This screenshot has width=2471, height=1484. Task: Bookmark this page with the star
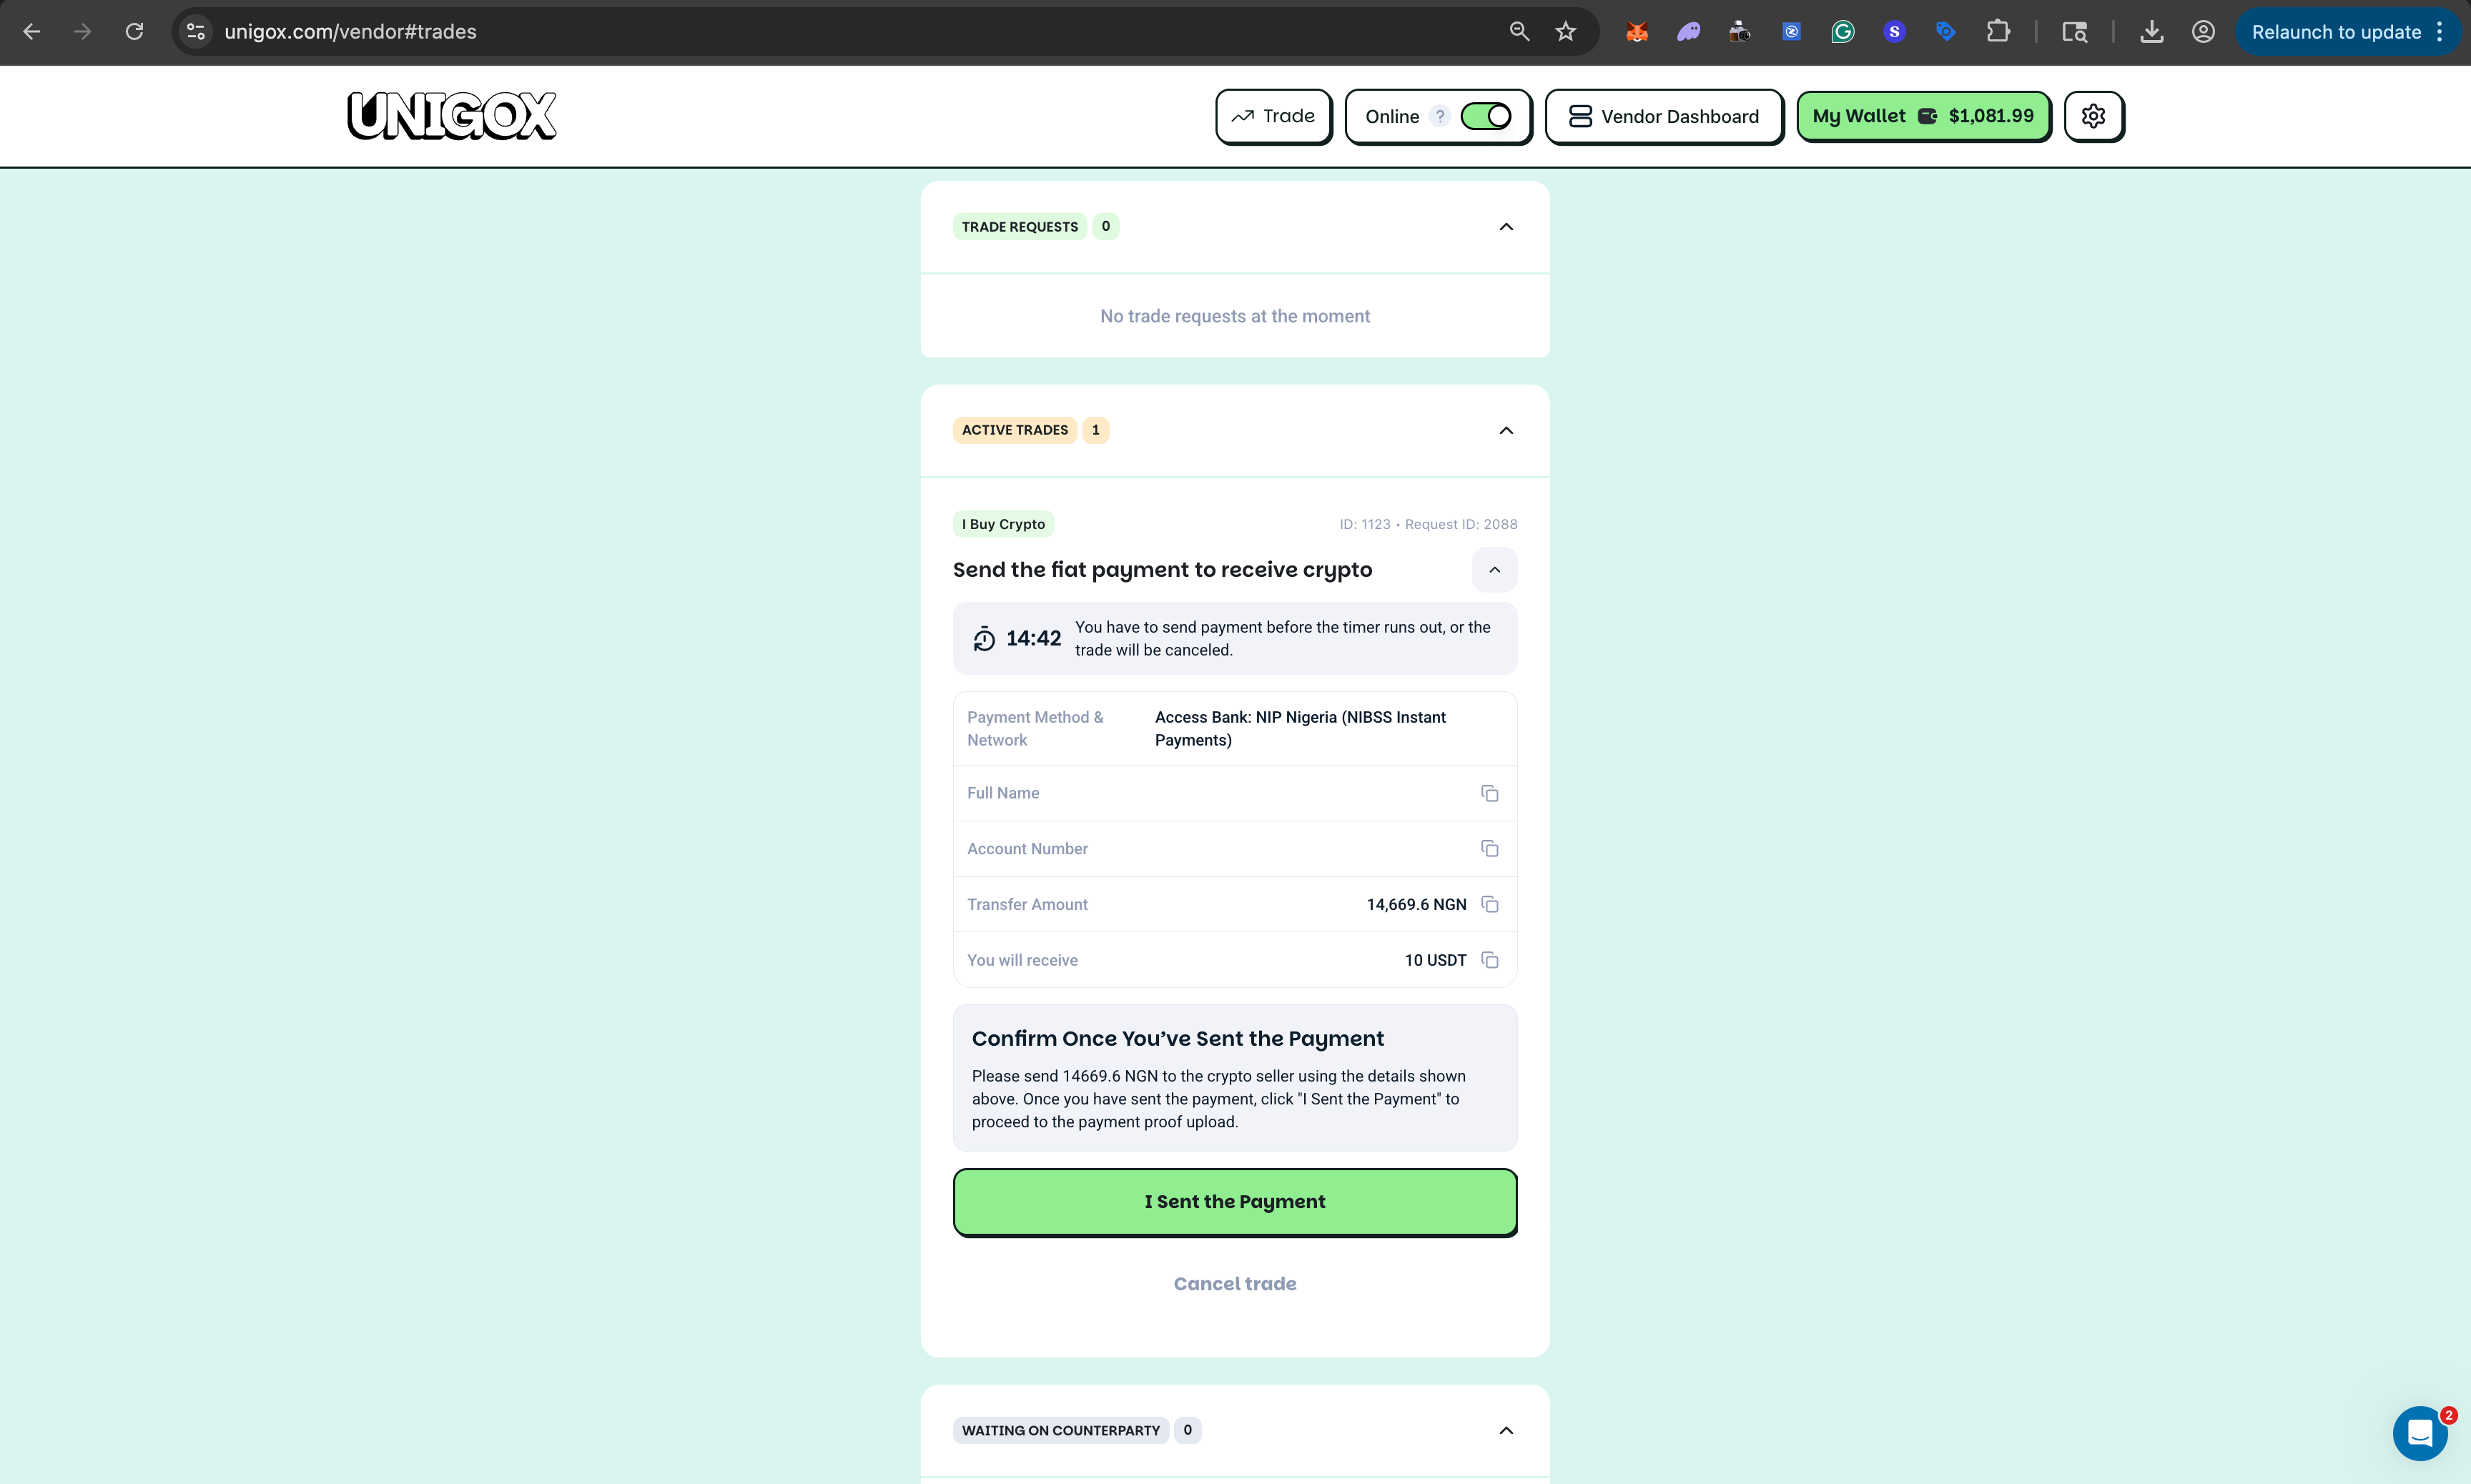[1566, 32]
